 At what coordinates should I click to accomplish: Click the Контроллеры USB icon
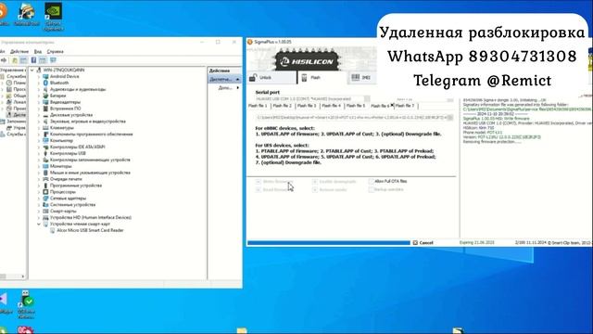[45, 153]
